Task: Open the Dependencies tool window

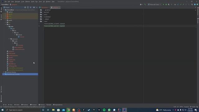Action: (58, 105)
